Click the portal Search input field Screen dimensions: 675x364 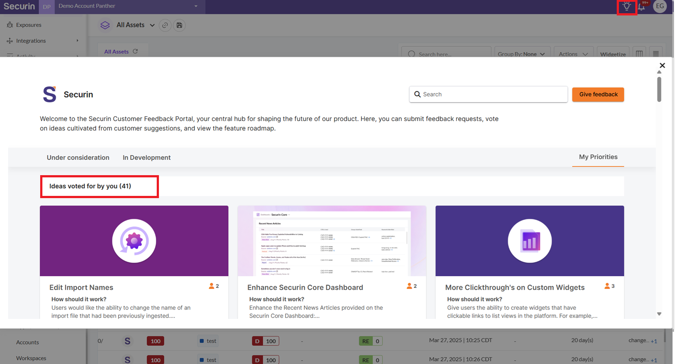click(x=488, y=94)
